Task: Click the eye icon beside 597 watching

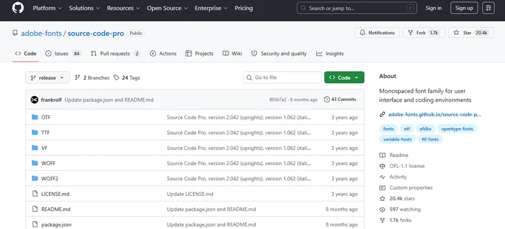Action: [382, 209]
